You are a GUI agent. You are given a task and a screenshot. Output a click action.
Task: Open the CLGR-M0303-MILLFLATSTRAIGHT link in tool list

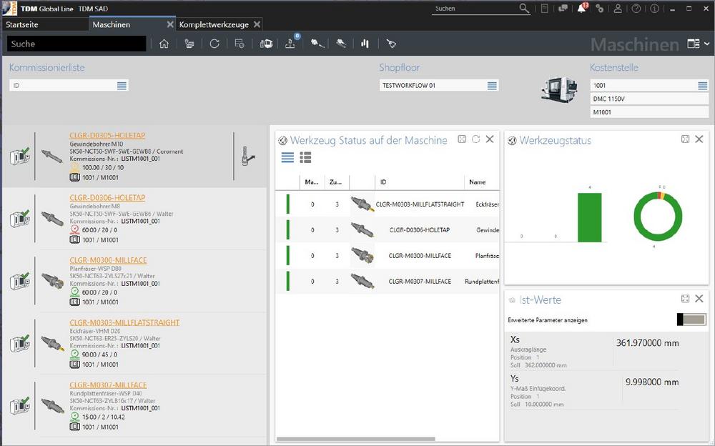(124, 322)
